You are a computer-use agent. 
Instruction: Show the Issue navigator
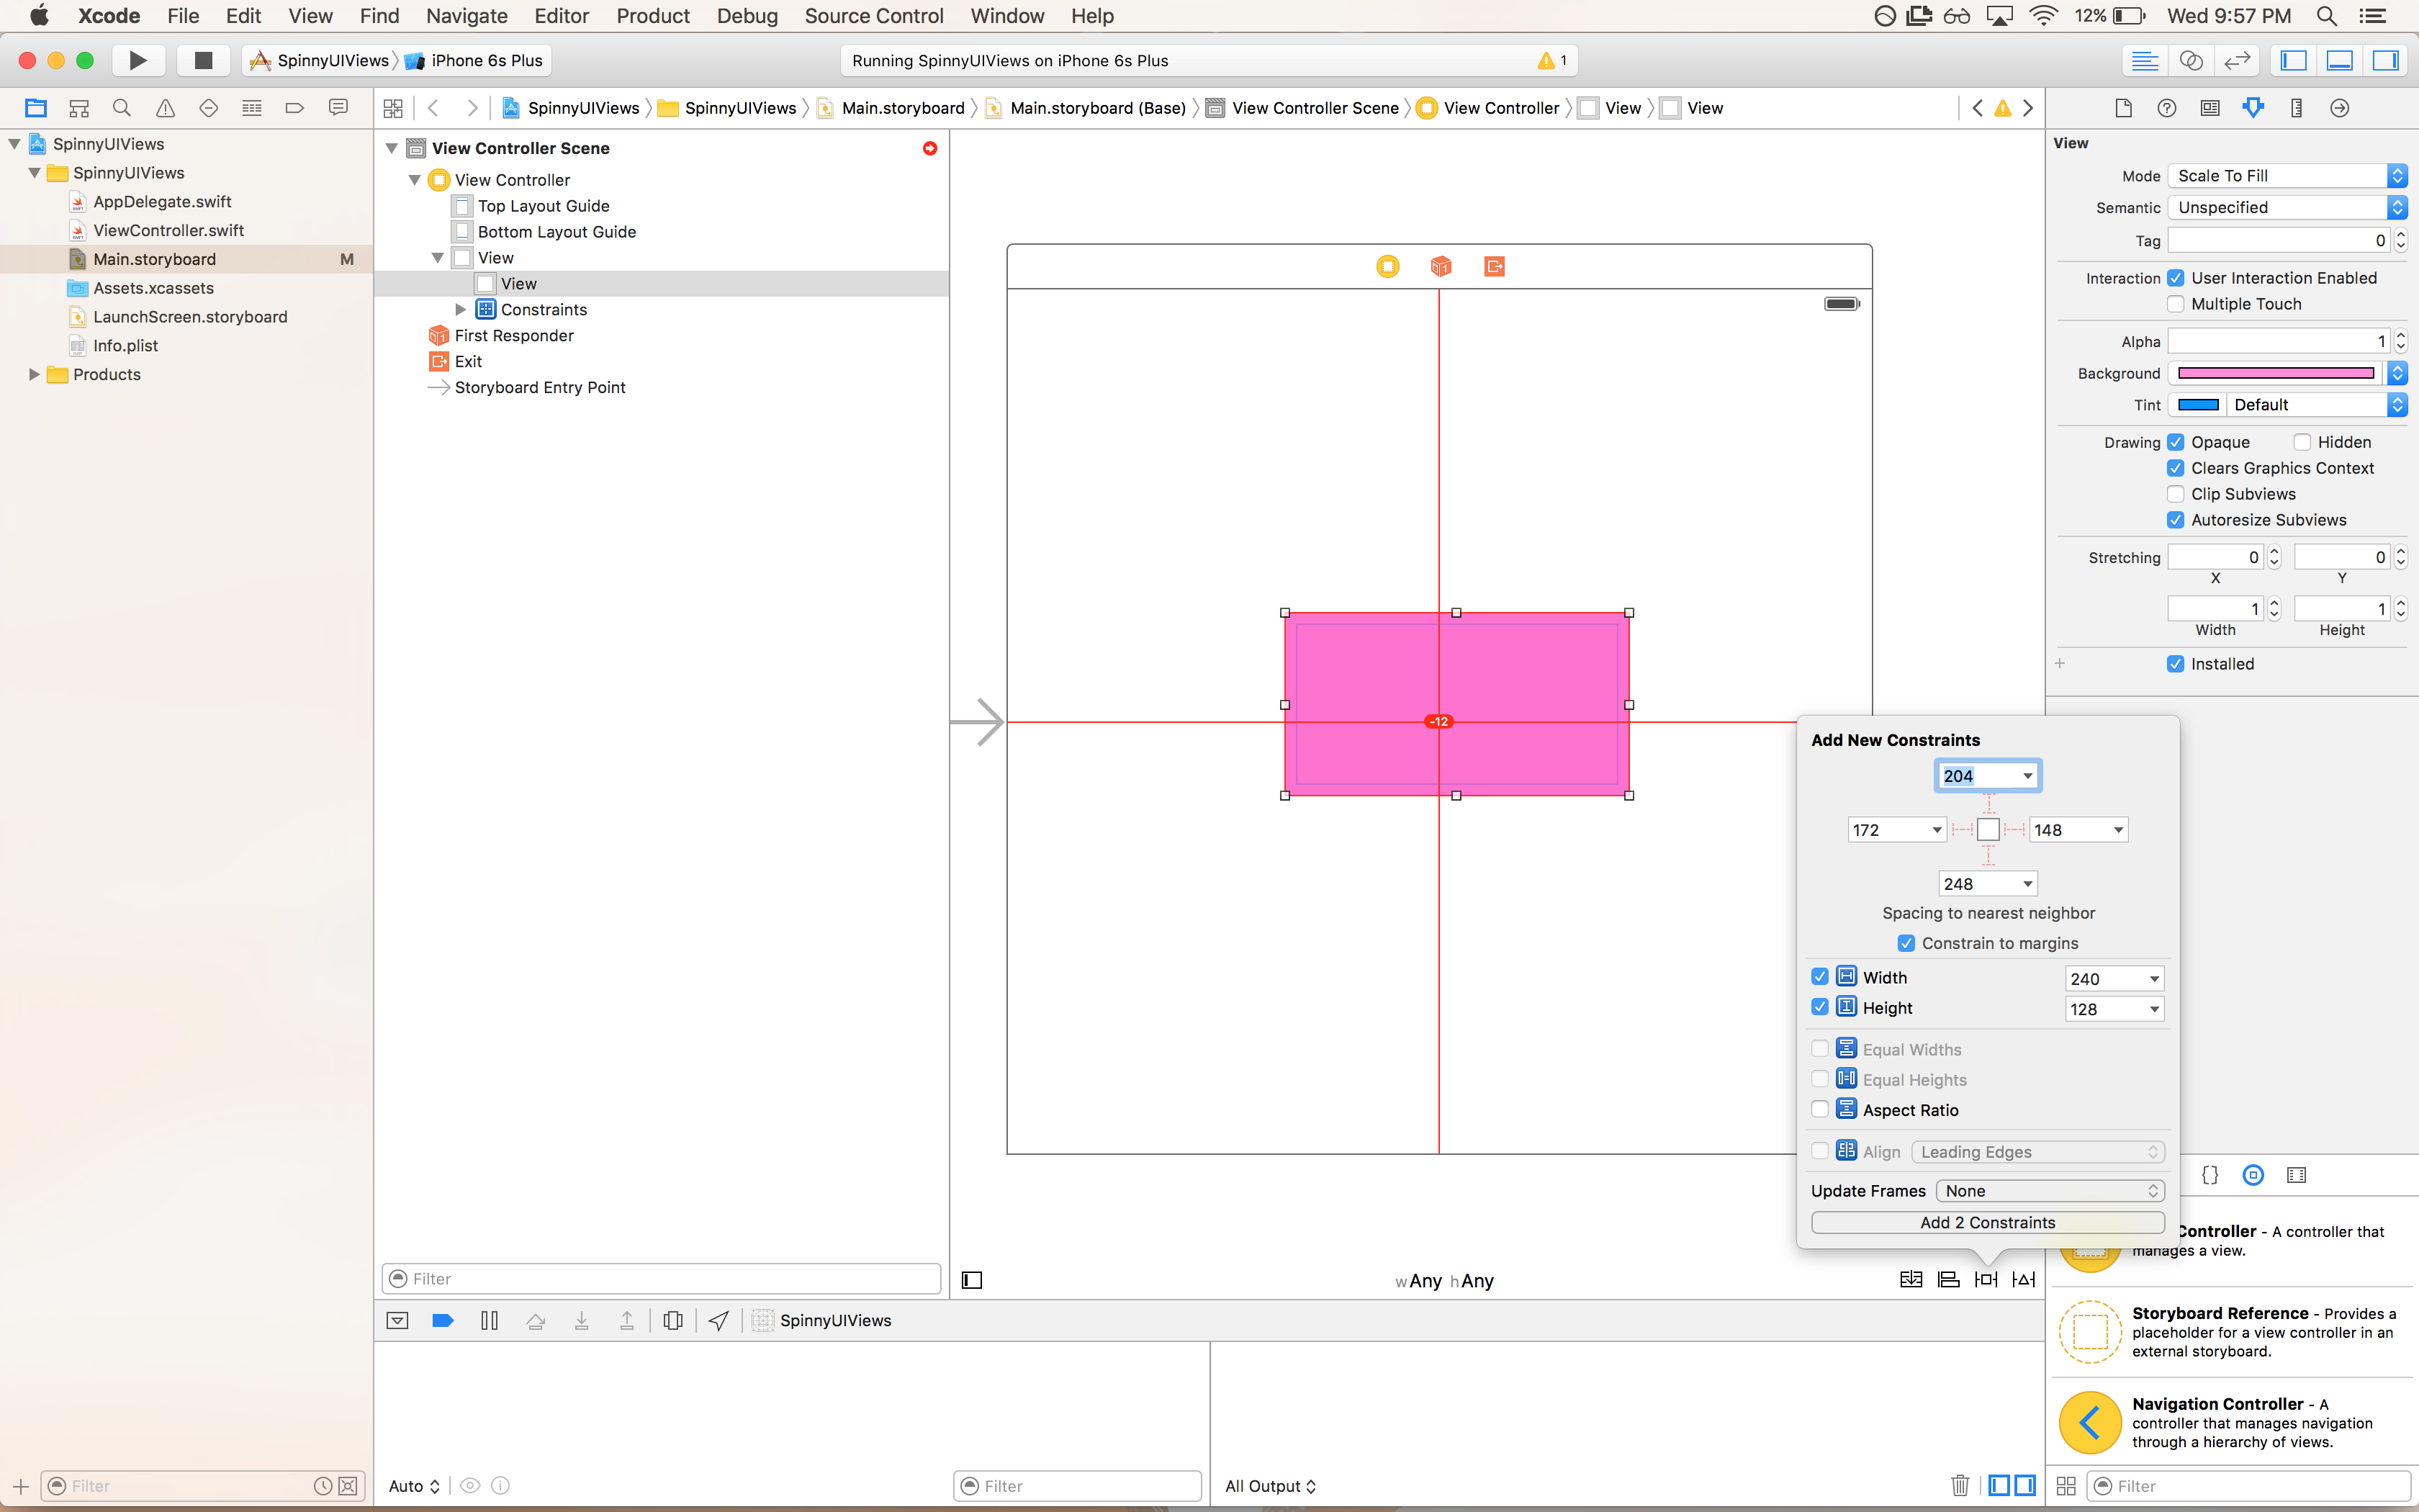tap(165, 108)
